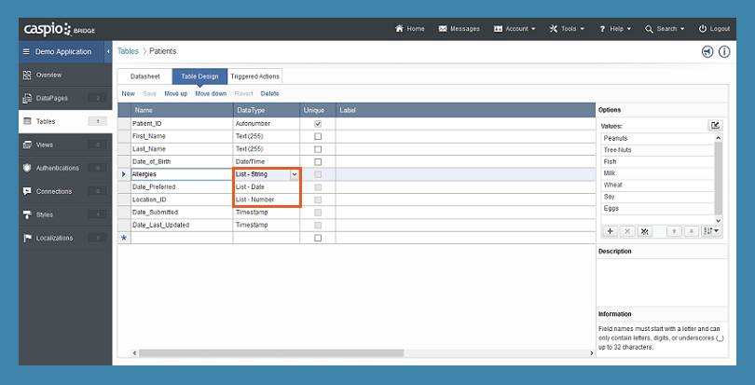Click New in the table toolbar
Screen dimensions: 755x385
click(128, 93)
